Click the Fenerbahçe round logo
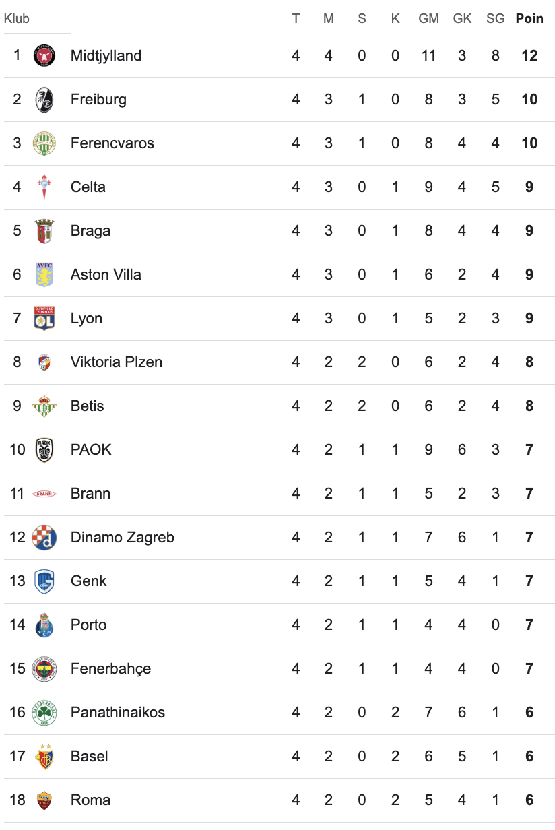The height and width of the screenshot is (830, 555). pos(44,668)
